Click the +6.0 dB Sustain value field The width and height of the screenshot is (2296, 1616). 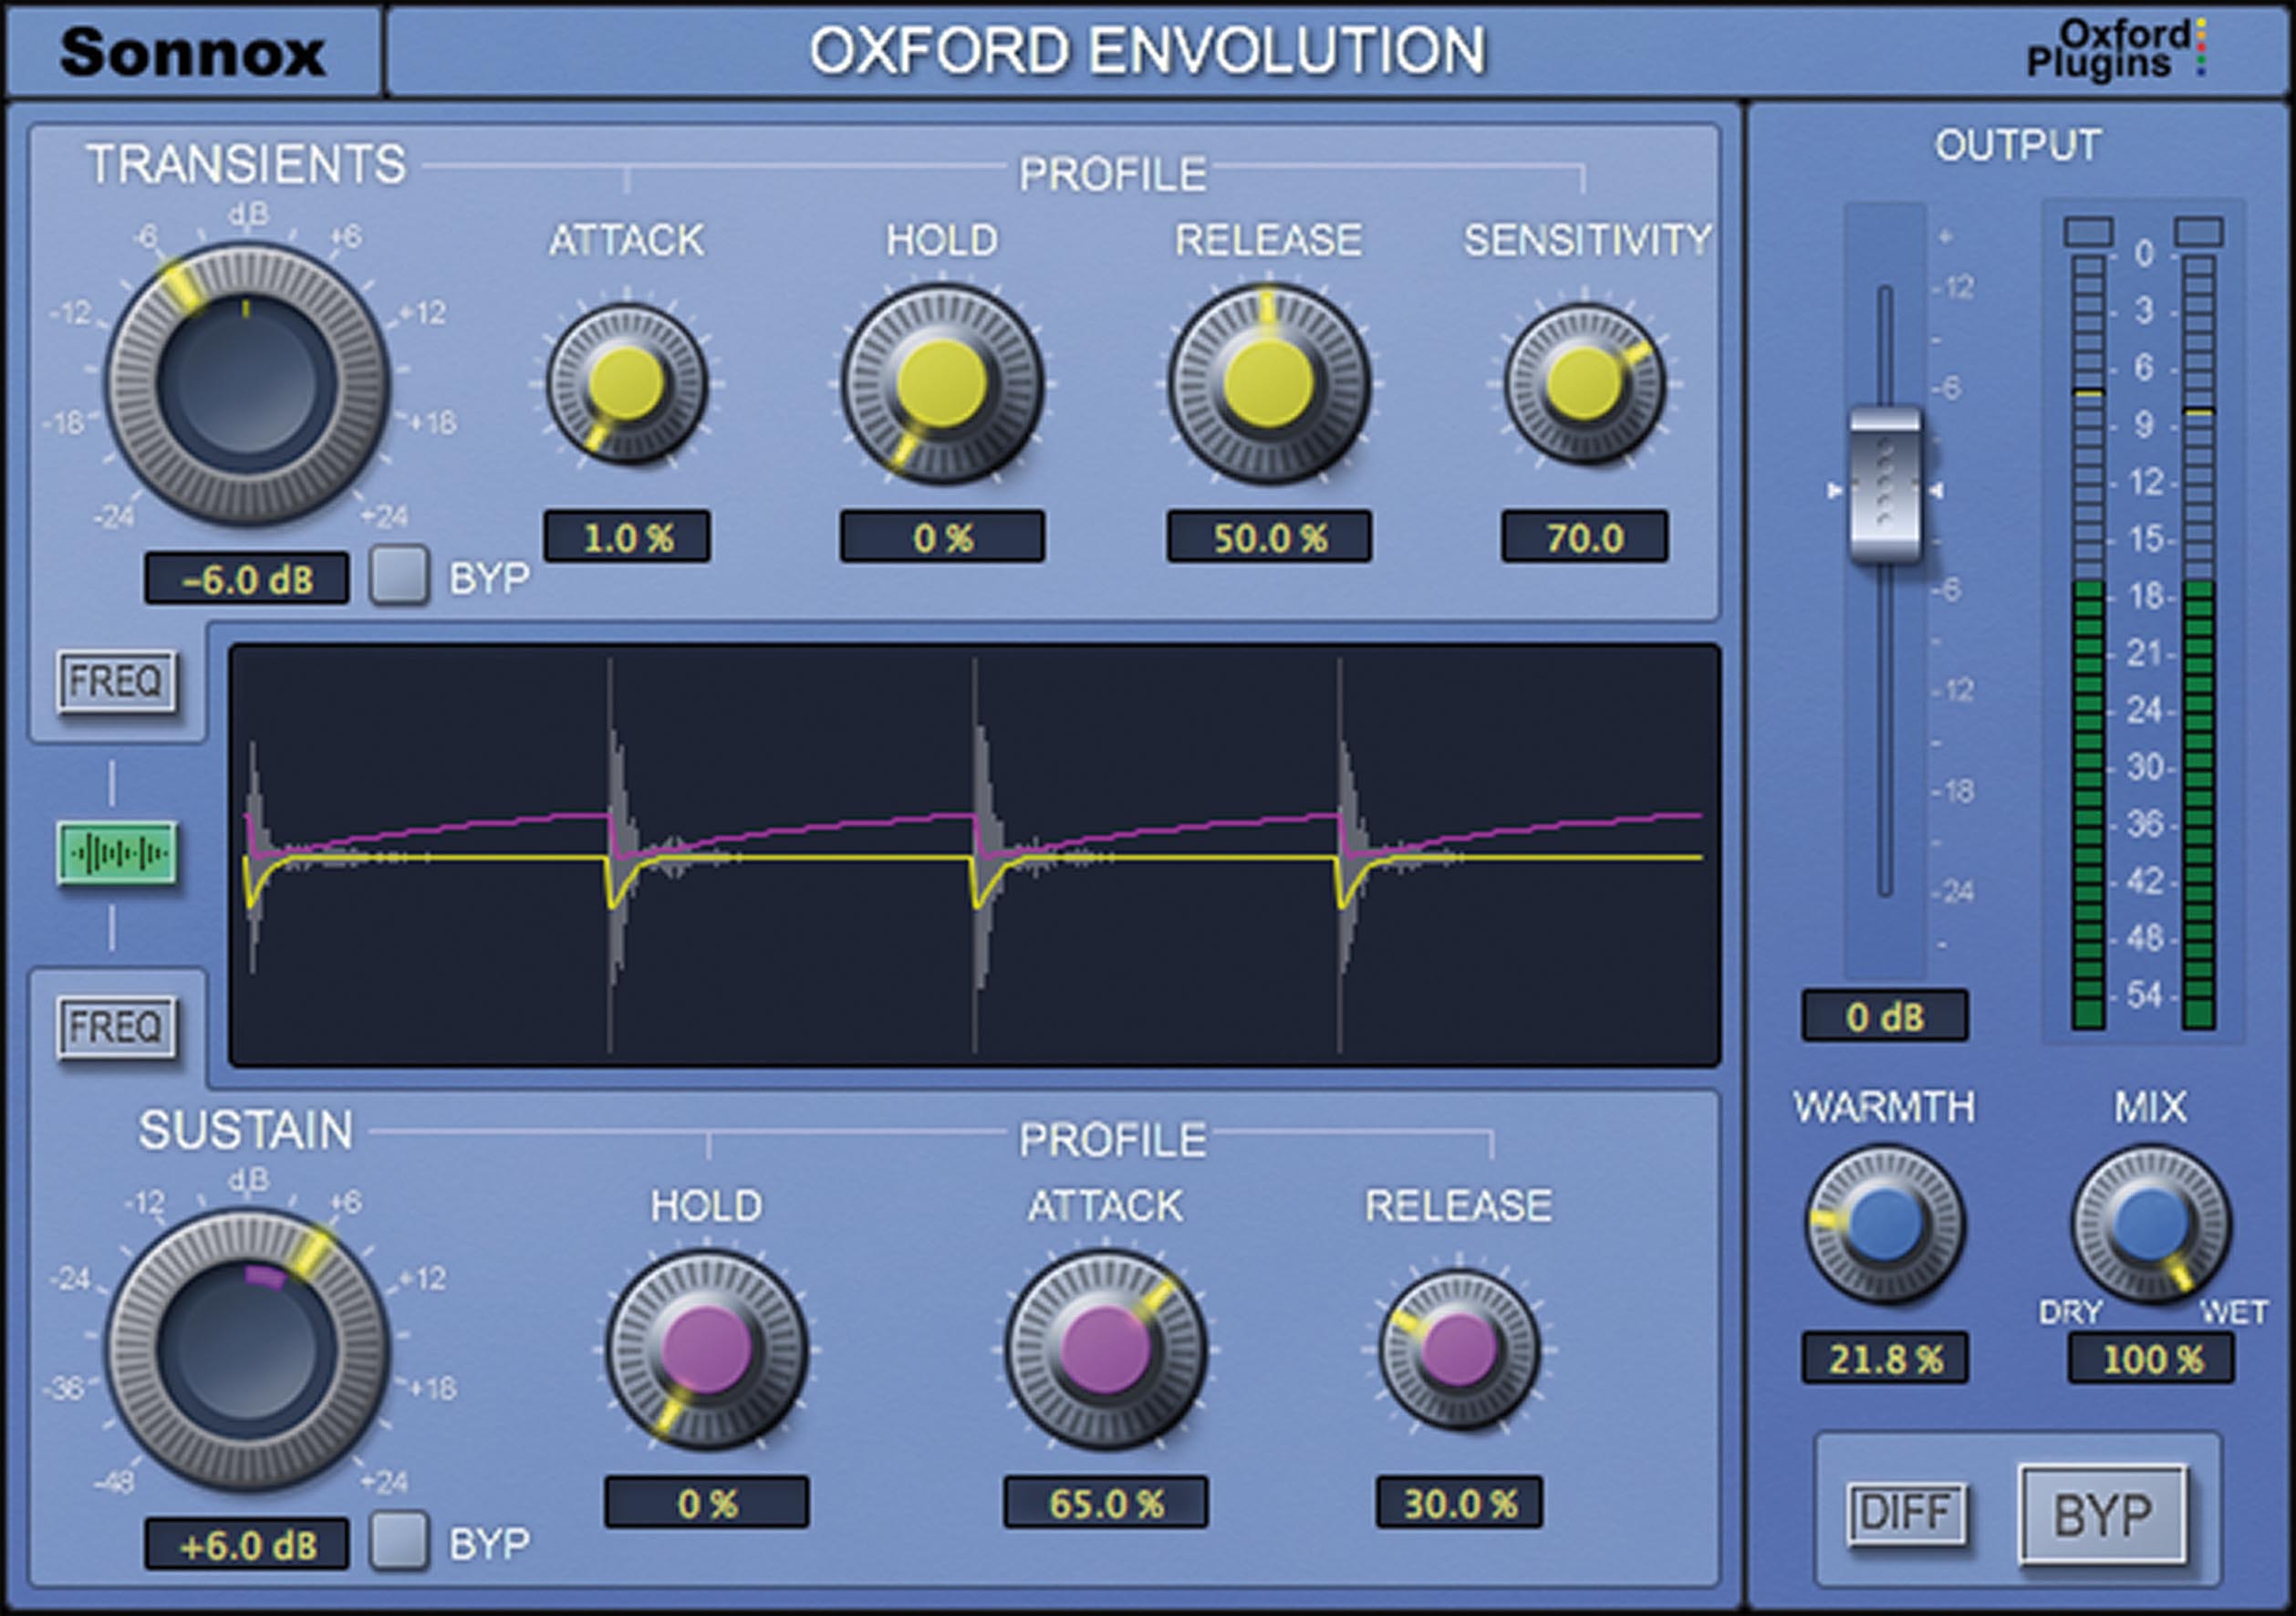[247, 1544]
